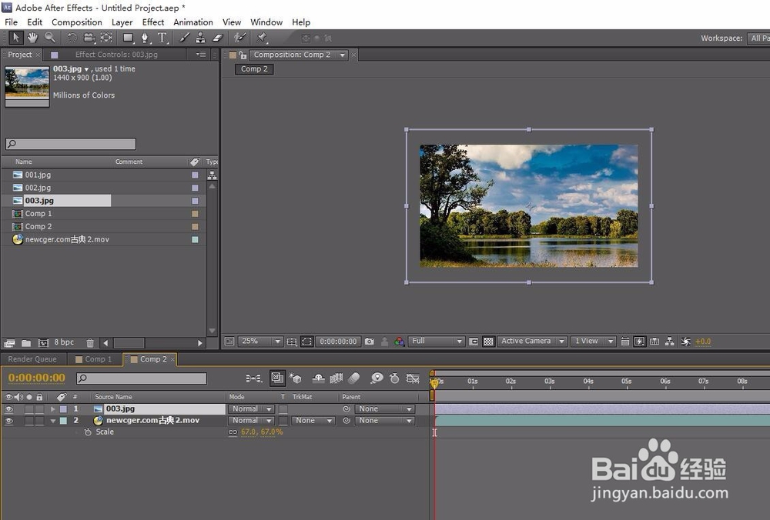The image size is (770, 520).
Task: Select the Brush tool
Action: 184,38
